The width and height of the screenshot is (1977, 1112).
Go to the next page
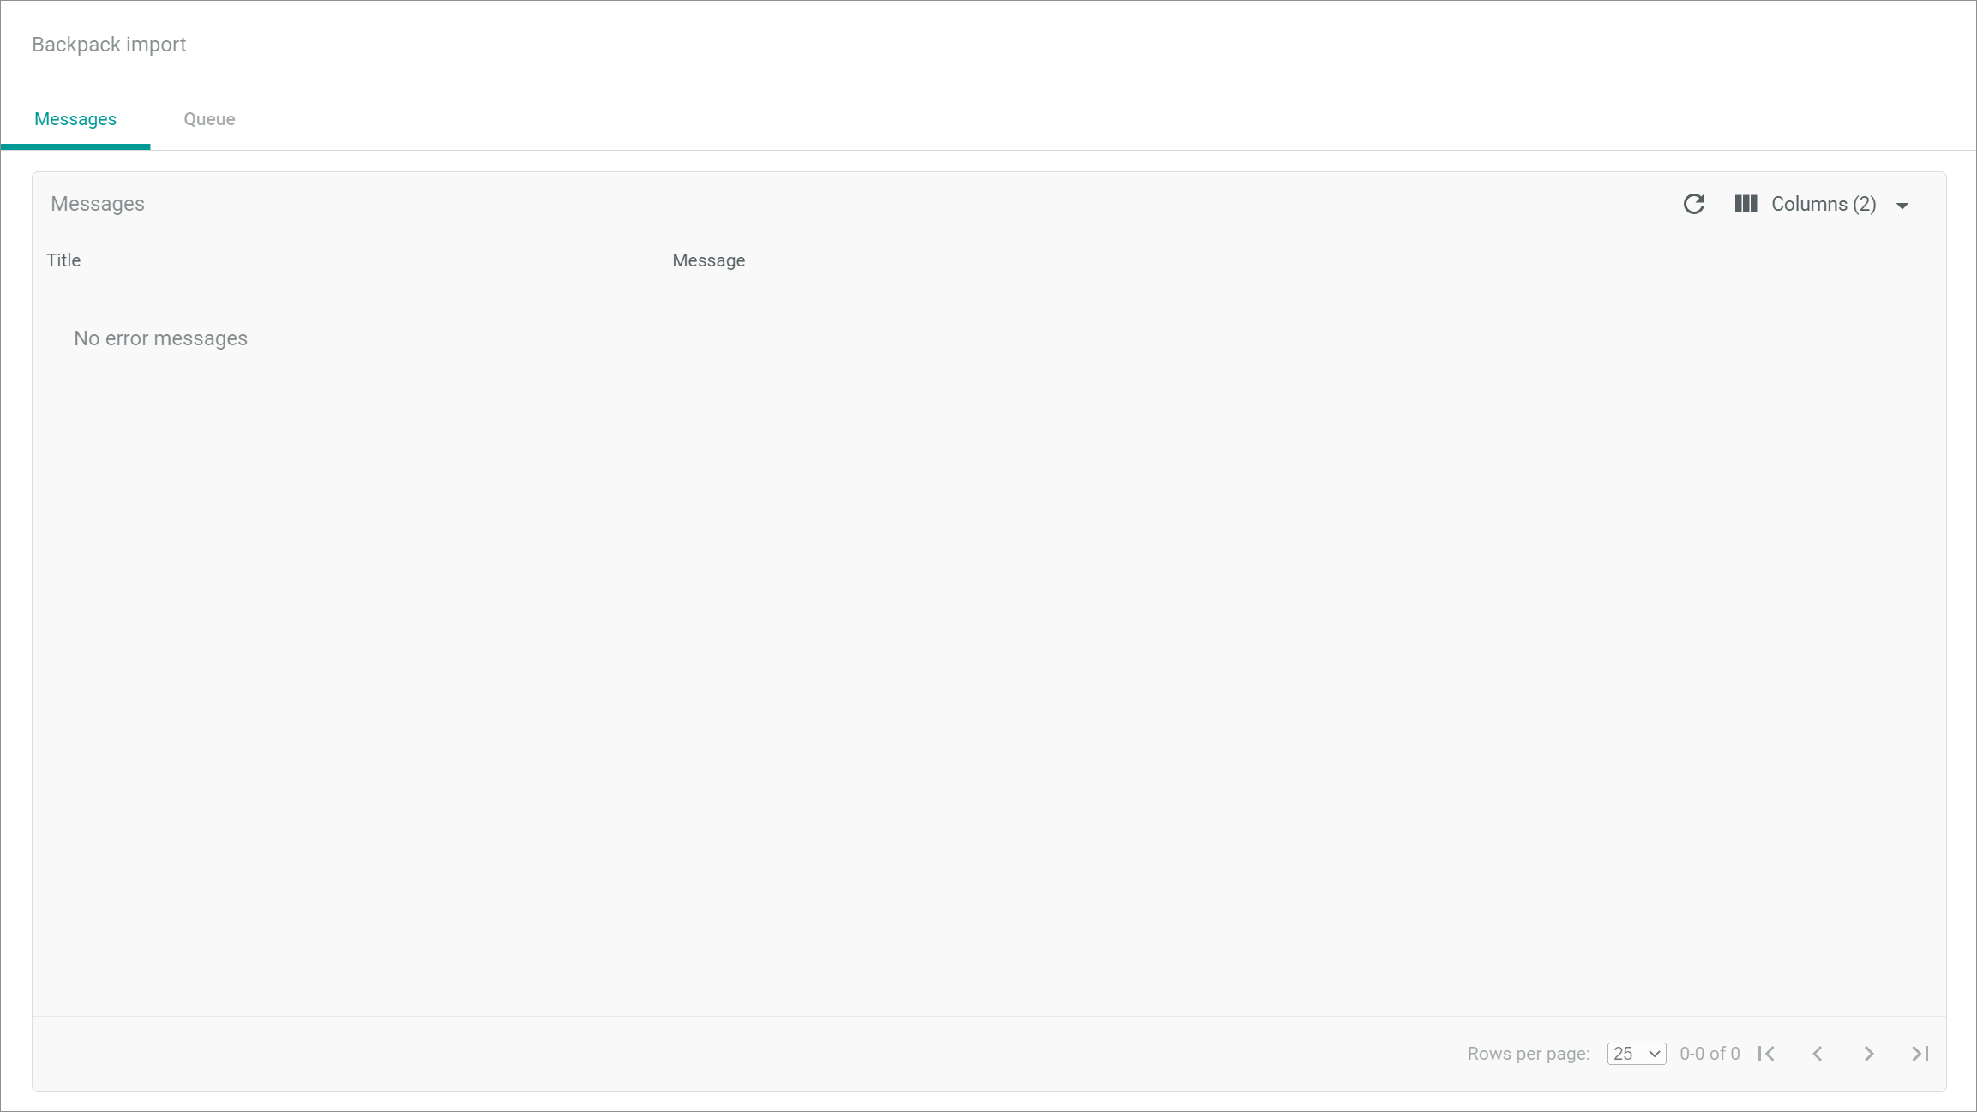coord(1869,1054)
